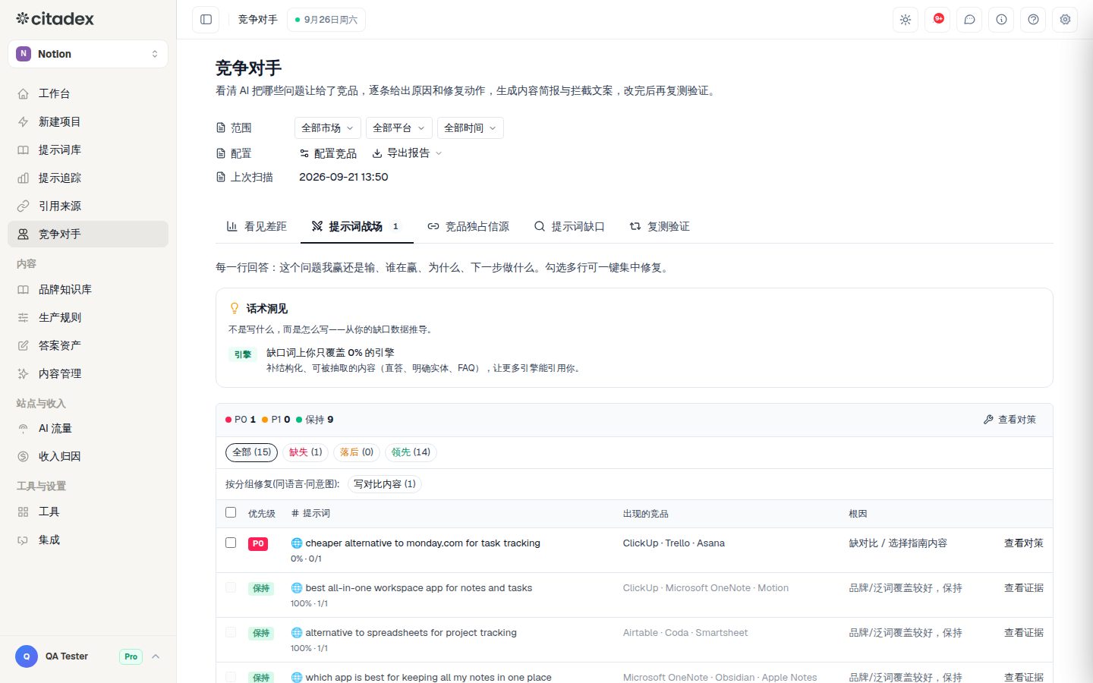Open 内容管理 in sidebar
The height and width of the screenshot is (683, 1093).
[88, 373]
